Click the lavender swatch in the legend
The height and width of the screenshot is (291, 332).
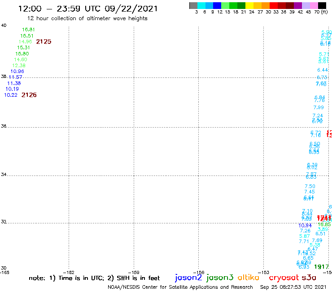pos(306,5)
